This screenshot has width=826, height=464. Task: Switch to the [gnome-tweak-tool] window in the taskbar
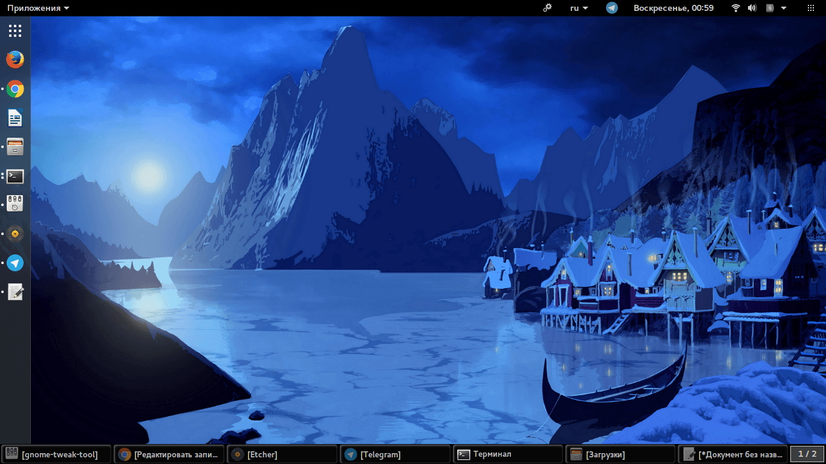57,454
